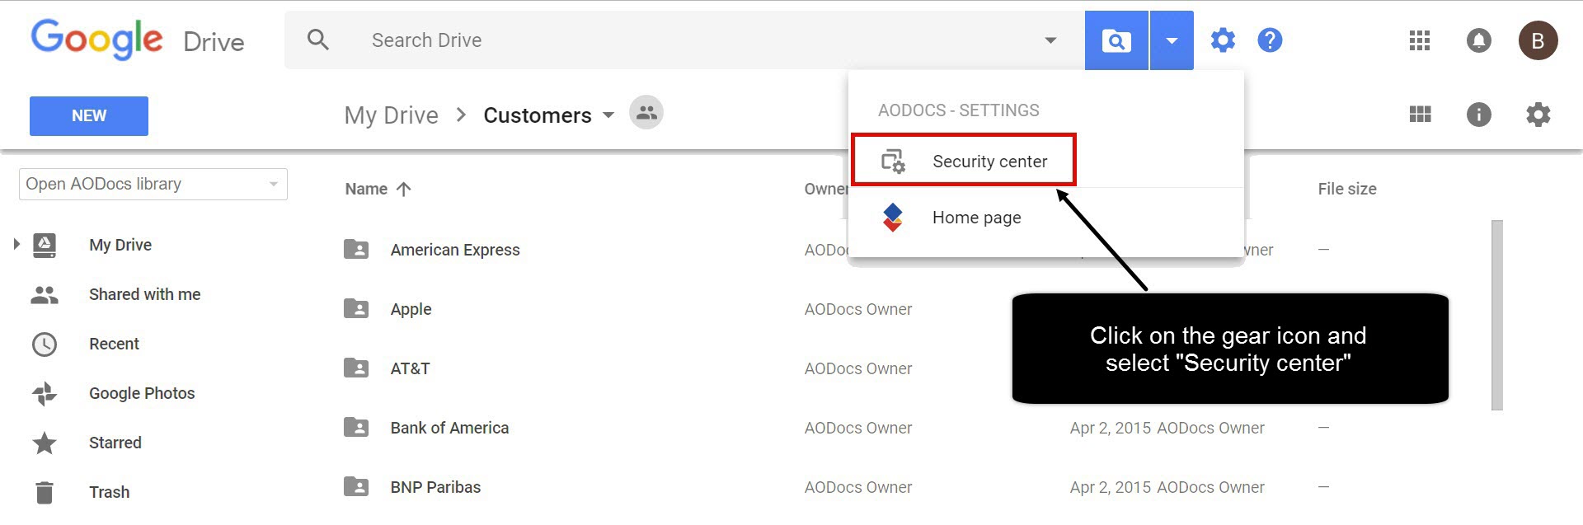Sort by File size column

point(1347,189)
